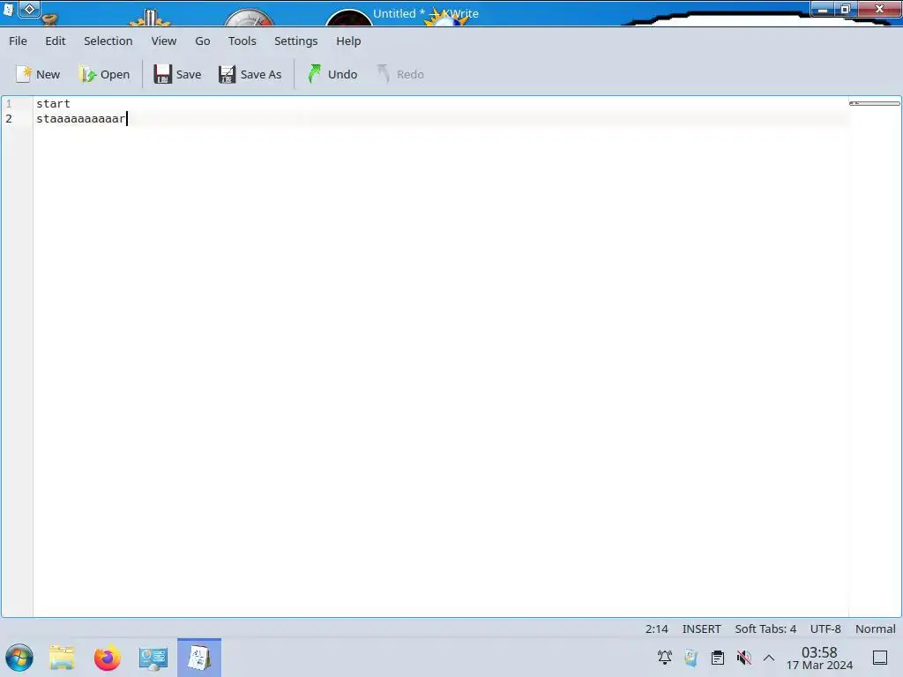The width and height of the screenshot is (903, 677).
Task: Open system settings icon on taskbar
Action: tap(153, 658)
